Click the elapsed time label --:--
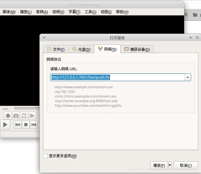The height and width of the screenshot is (174, 201). click(5, 109)
